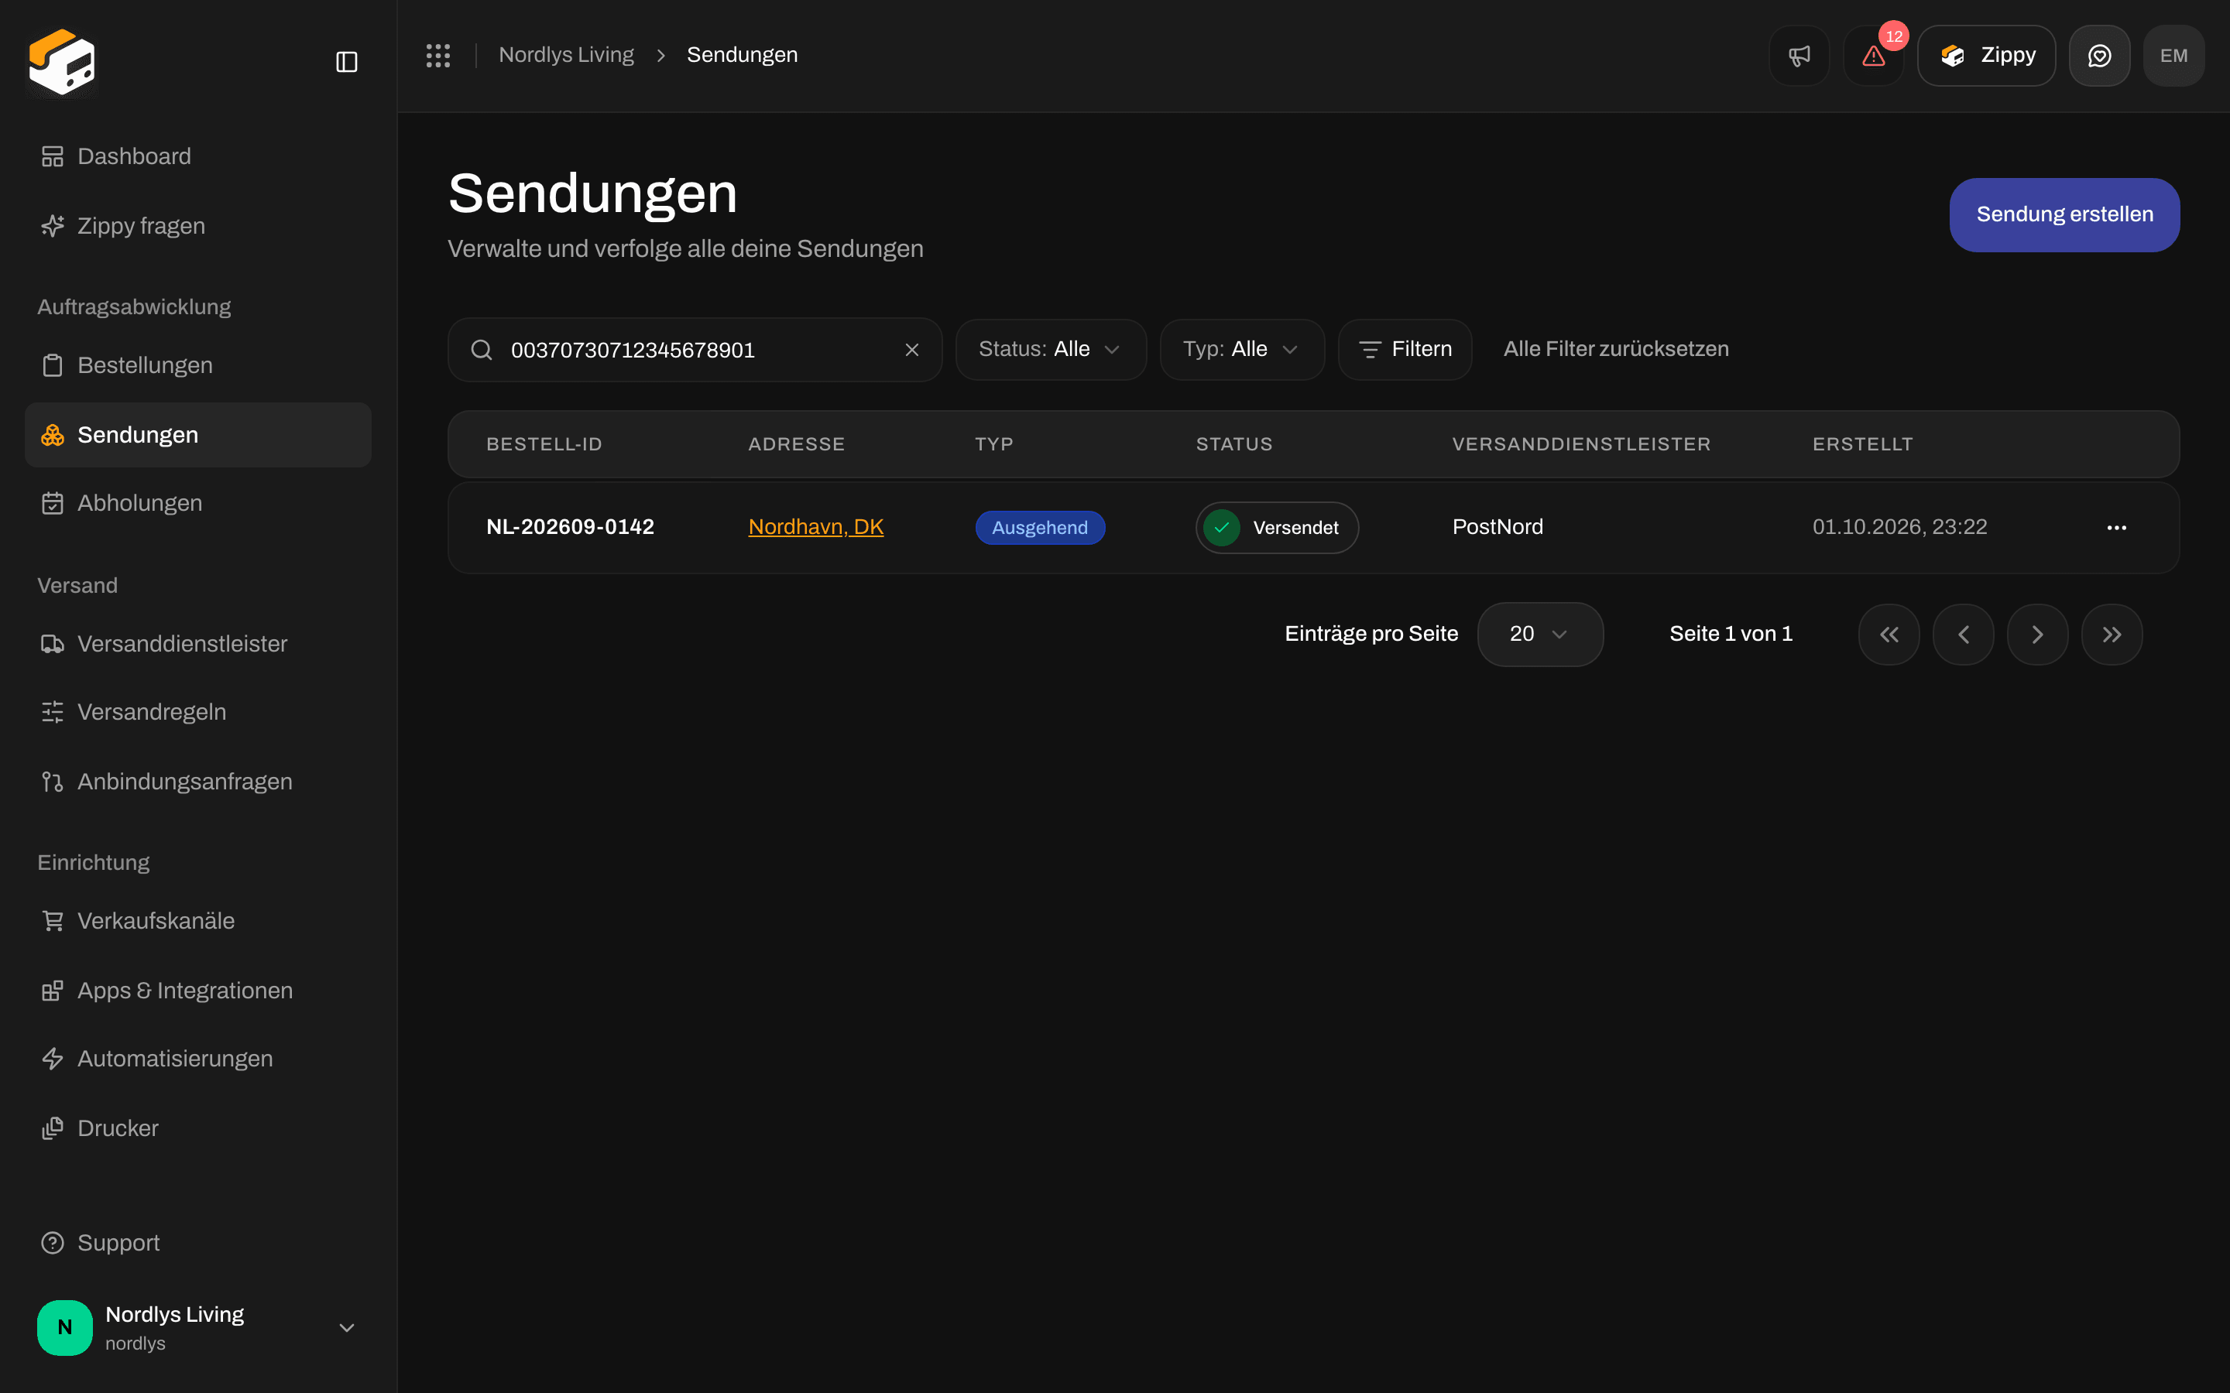
Task: Expand the Nordlys Living account switcher
Action: 198,1326
